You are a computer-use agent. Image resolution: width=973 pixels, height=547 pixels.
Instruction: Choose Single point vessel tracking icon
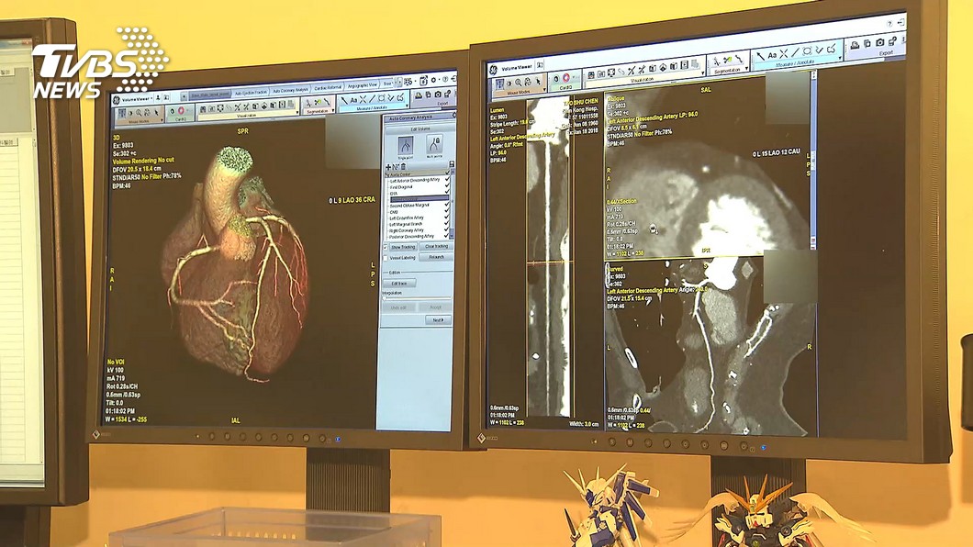405,146
